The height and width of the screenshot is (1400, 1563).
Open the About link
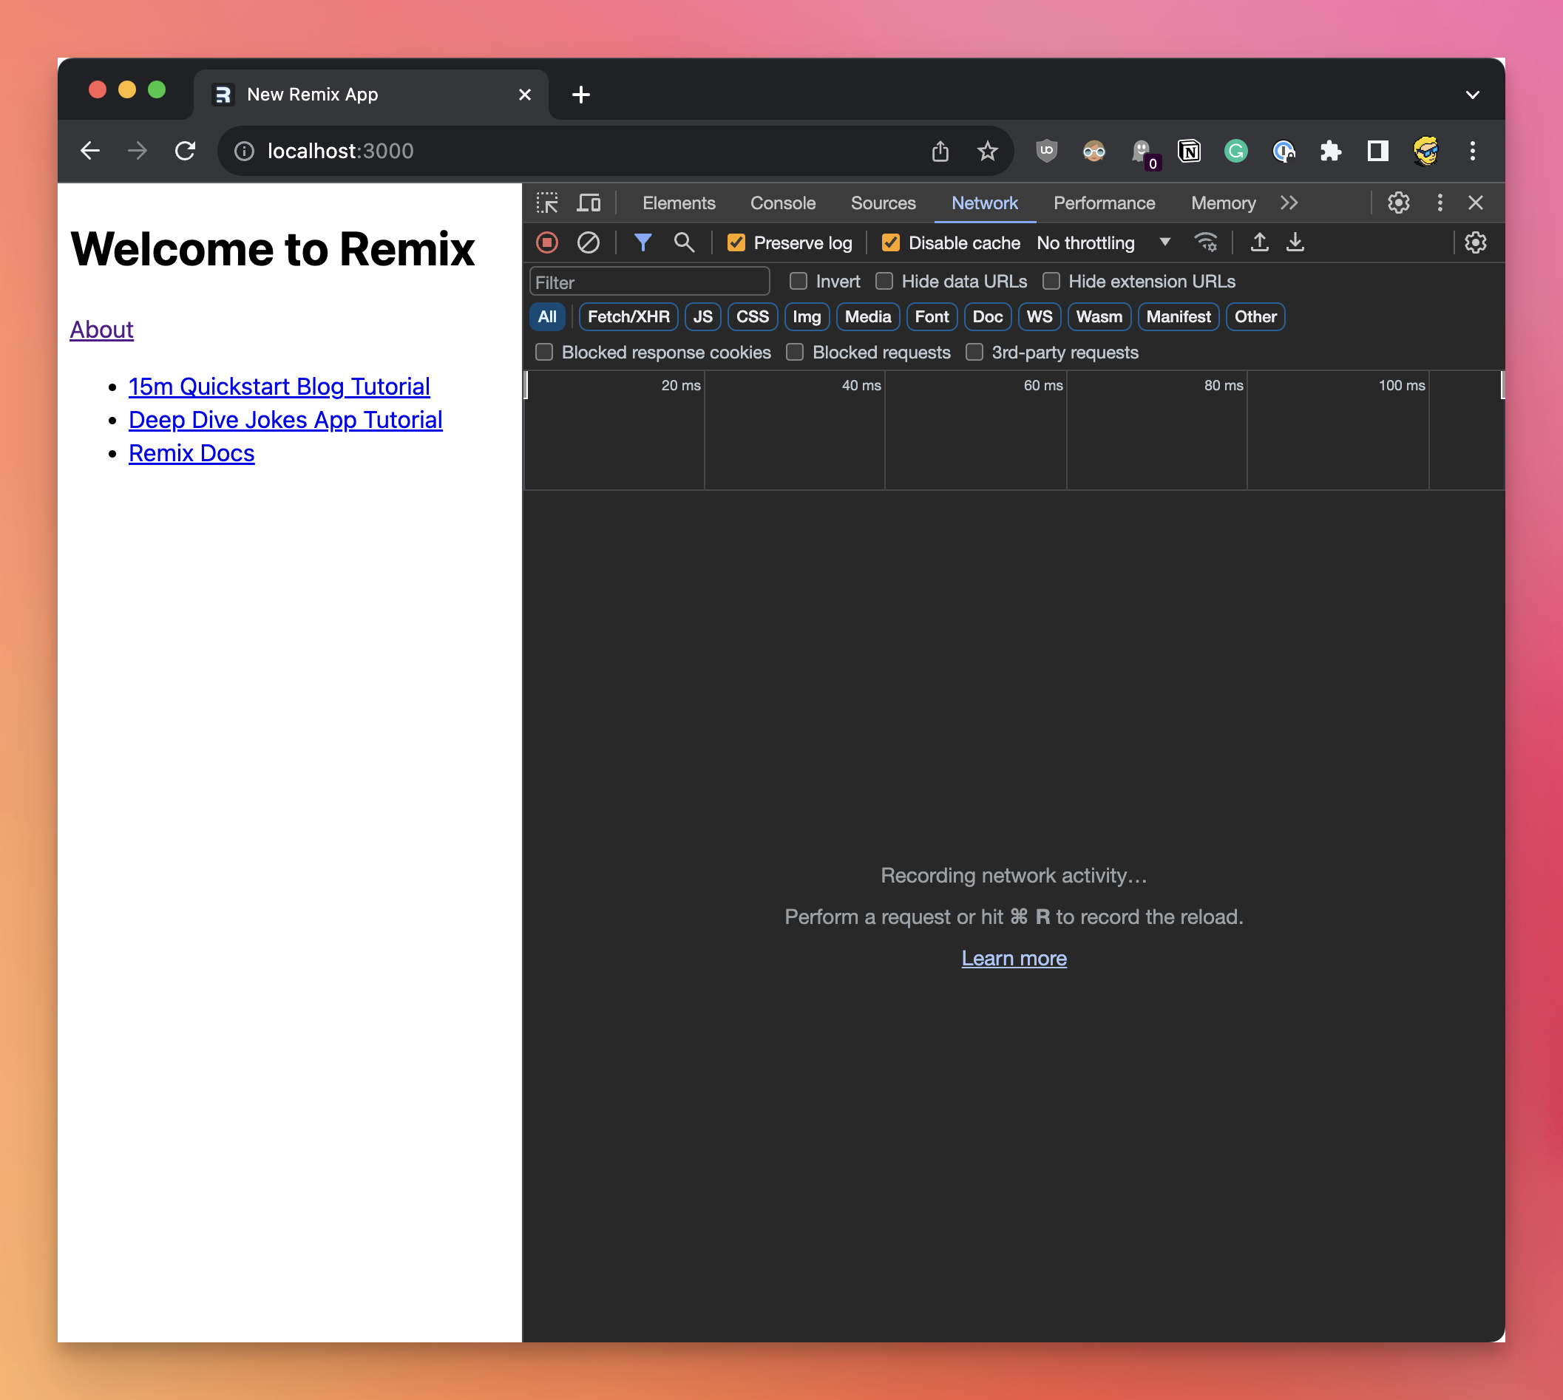101,330
